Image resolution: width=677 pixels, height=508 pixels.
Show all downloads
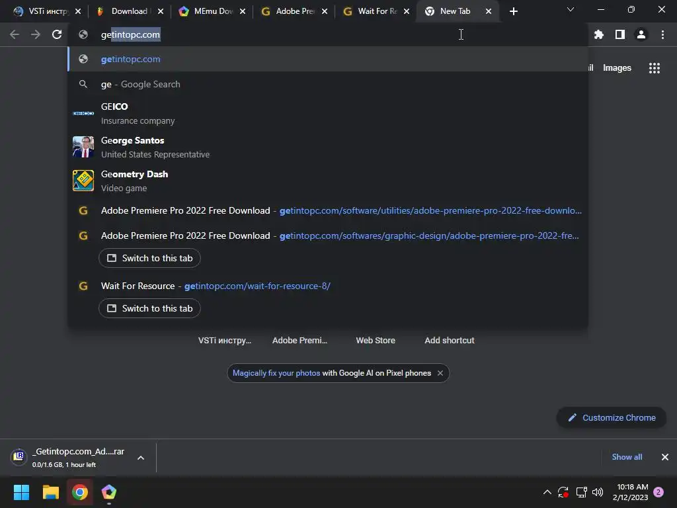627,457
